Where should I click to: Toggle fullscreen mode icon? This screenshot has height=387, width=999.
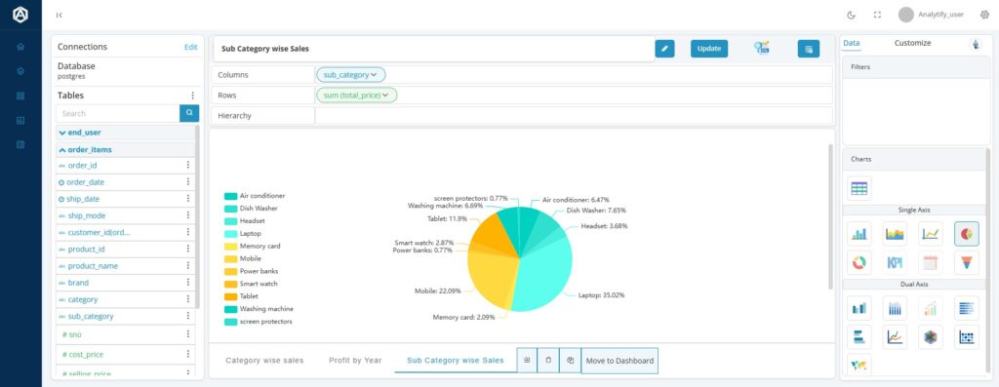(x=877, y=15)
